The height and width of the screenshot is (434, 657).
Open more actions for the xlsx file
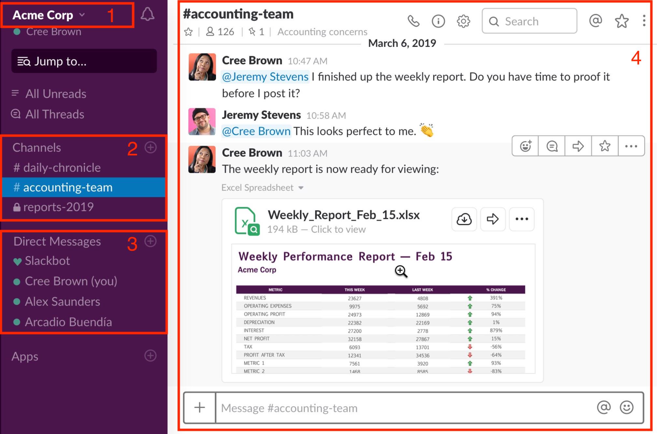pos(521,219)
